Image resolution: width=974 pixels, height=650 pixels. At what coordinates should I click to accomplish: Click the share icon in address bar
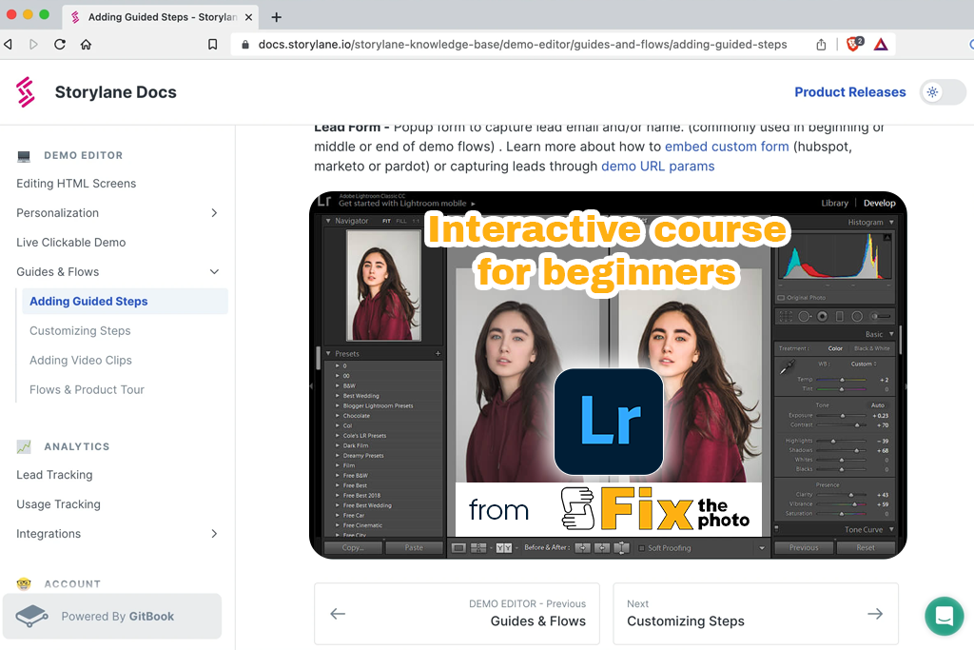click(821, 44)
